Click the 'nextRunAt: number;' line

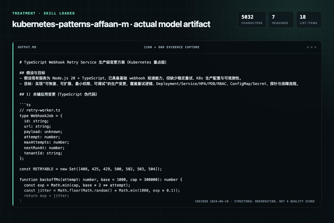44,147
